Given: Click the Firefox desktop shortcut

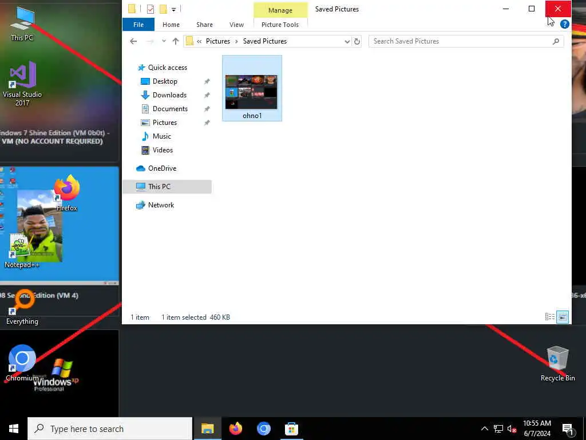Looking at the screenshot, I should (x=66, y=192).
